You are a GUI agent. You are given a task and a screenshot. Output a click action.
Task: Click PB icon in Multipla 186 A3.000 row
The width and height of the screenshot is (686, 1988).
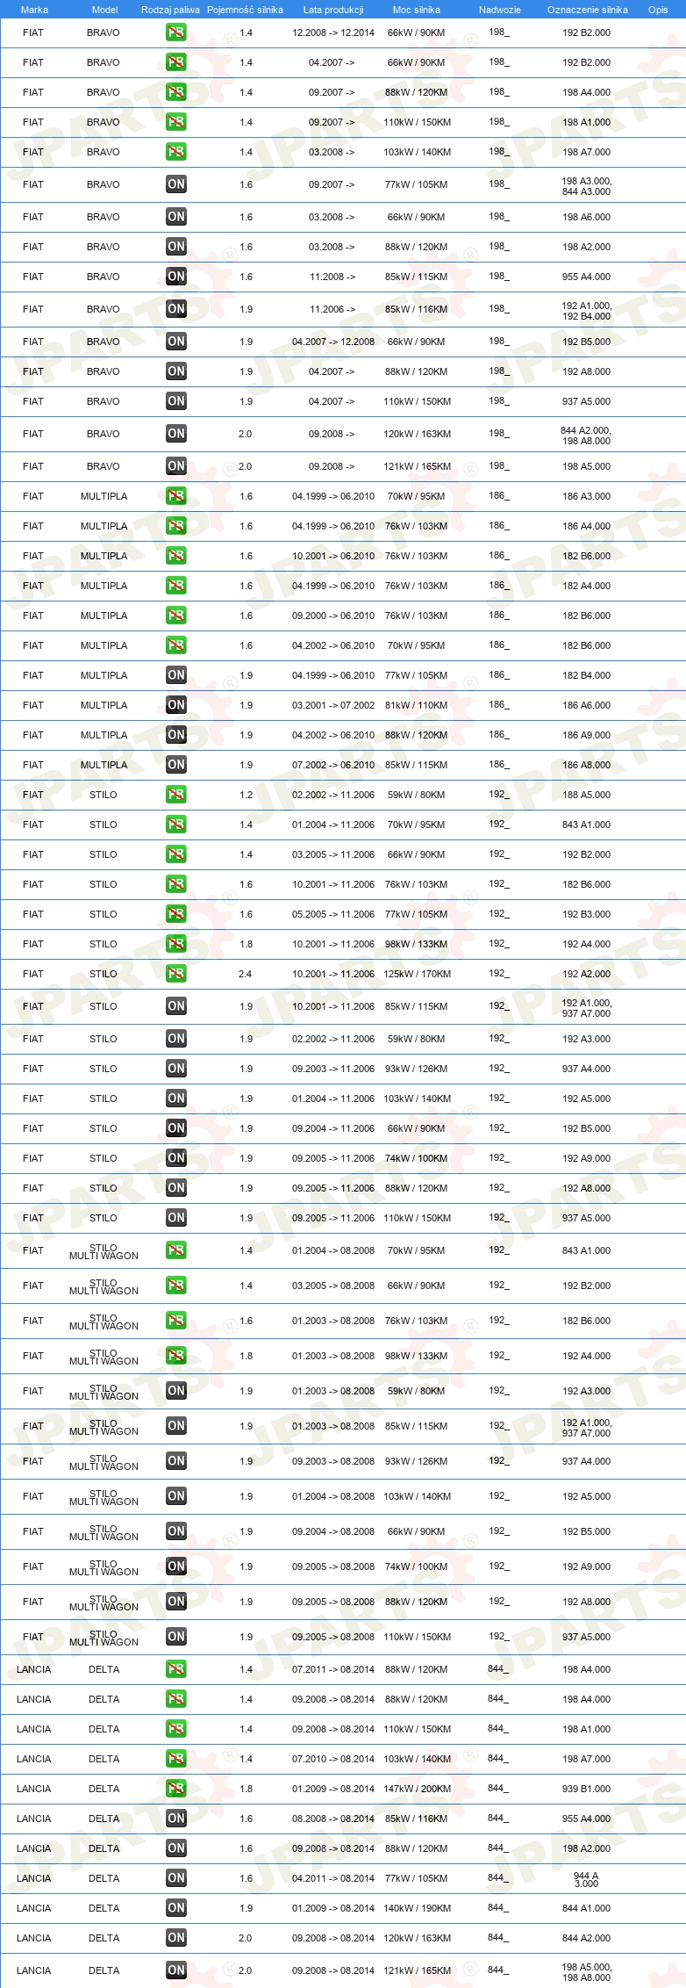[x=175, y=496]
